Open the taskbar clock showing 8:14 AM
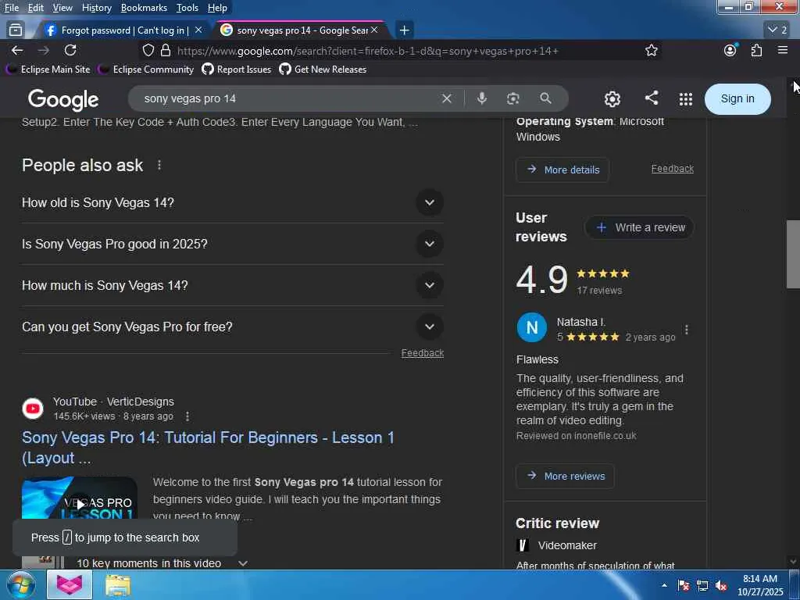The height and width of the screenshot is (600, 800). [x=760, y=585]
